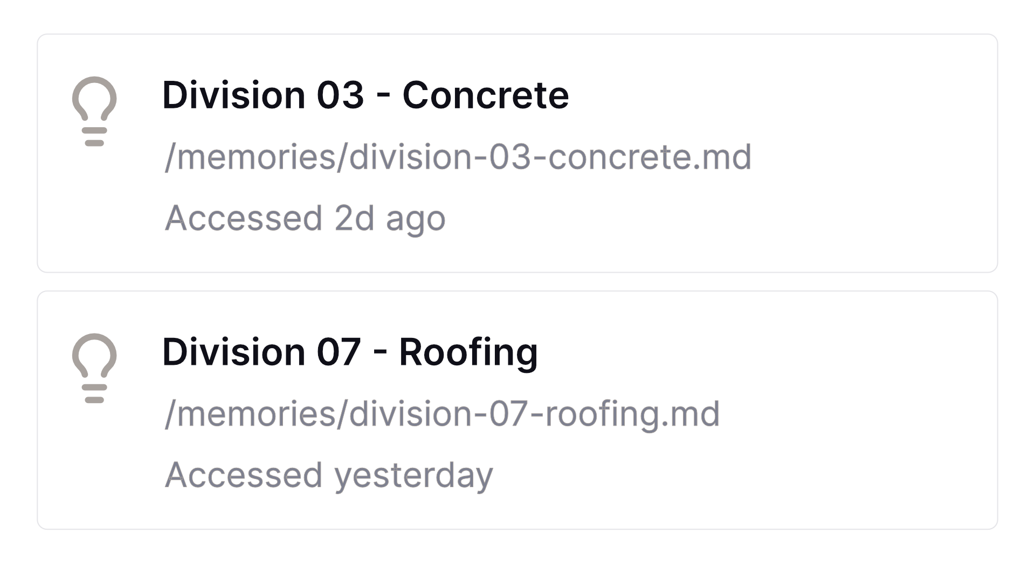
Task: Click the "Accessed yesterday" timestamp
Action: coord(329,475)
